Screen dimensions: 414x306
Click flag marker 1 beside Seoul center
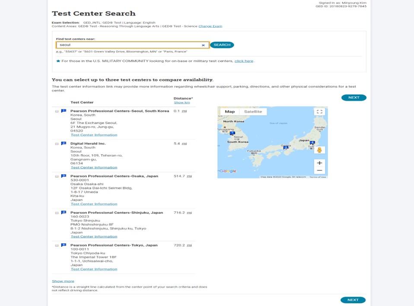[x=64, y=111]
